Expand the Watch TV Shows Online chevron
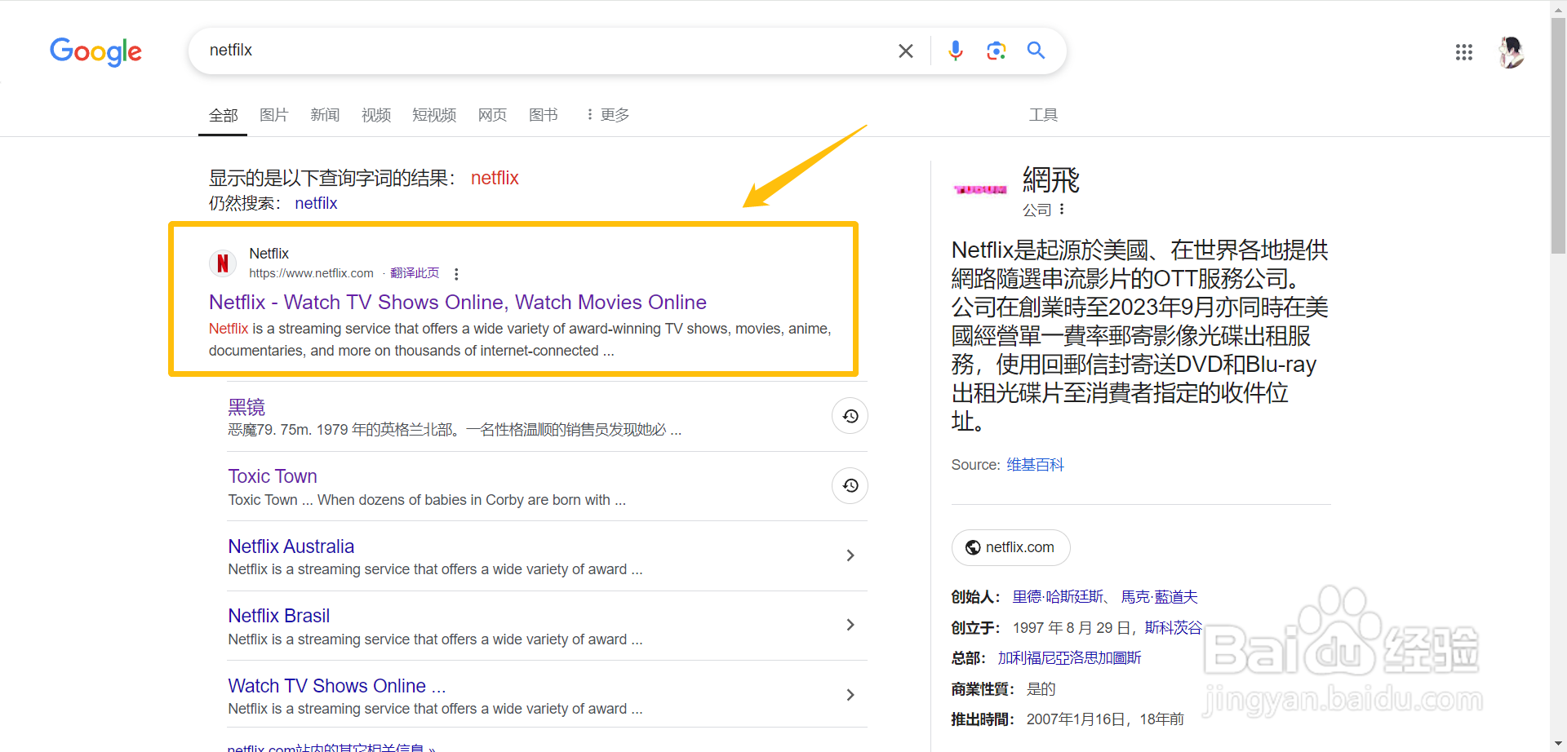This screenshot has width=1567, height=752. point(850,695)
